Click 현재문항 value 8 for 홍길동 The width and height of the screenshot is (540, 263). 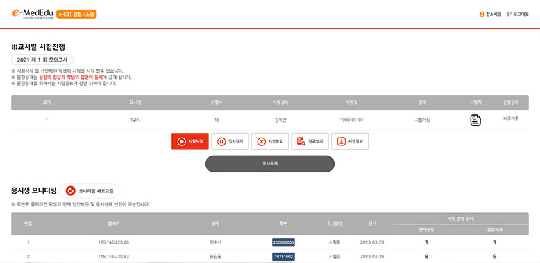(x=426, y=257)
